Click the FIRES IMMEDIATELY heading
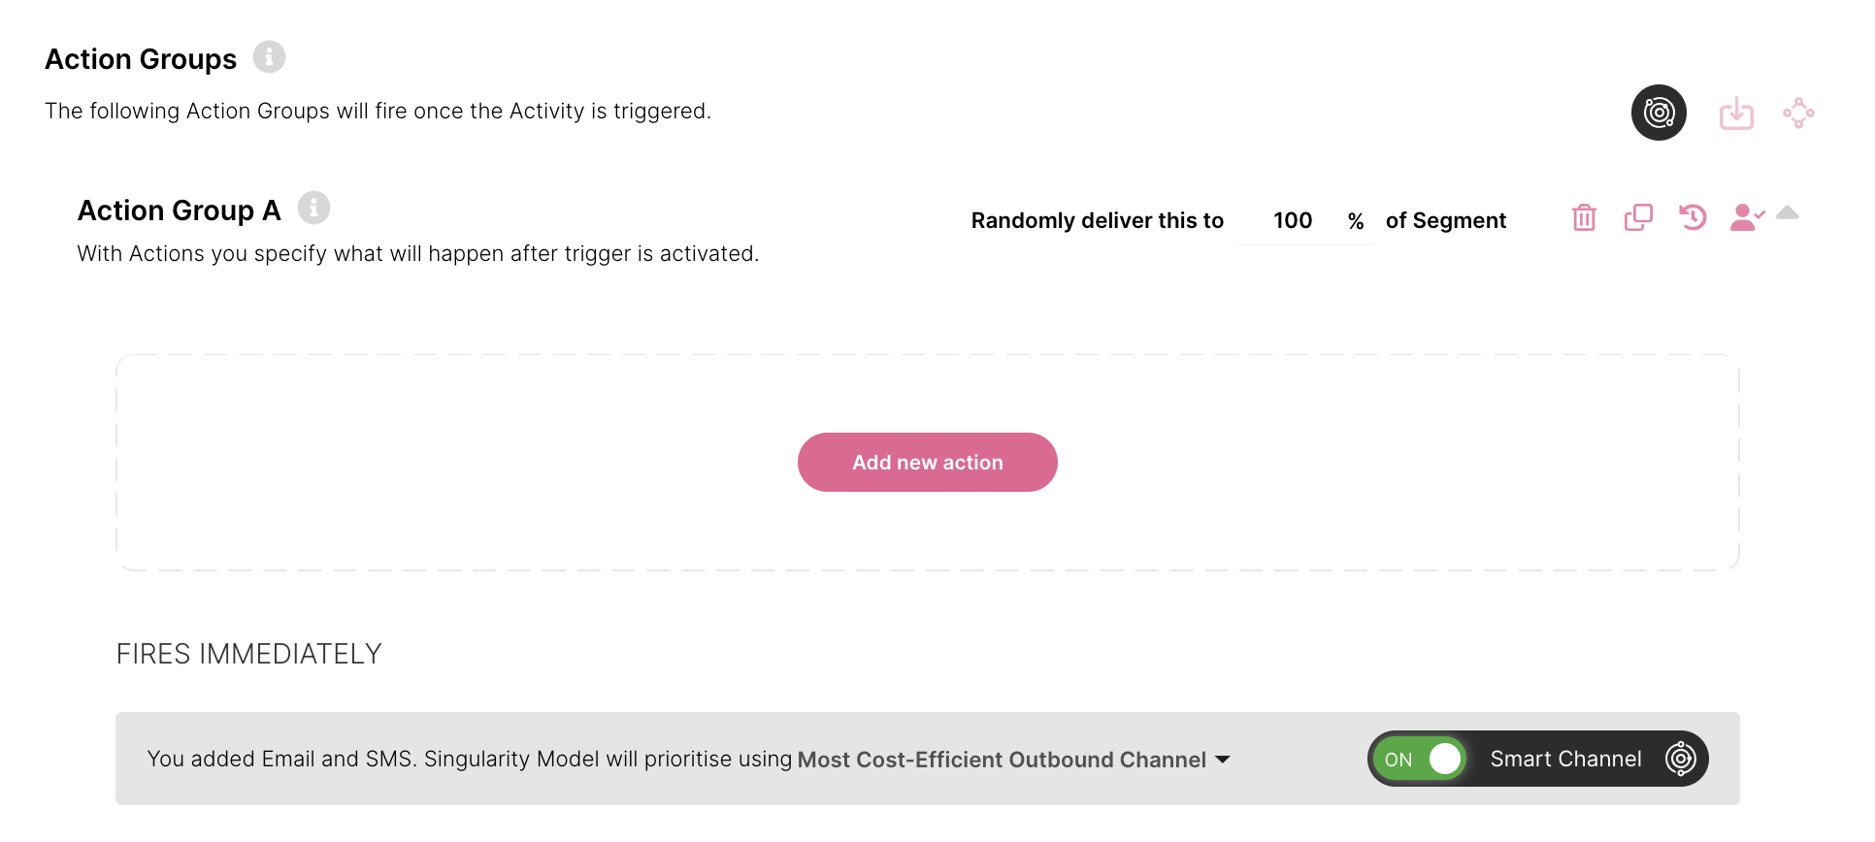The image size is (1875, 842). pyautogui.click(x=248, y=654)
